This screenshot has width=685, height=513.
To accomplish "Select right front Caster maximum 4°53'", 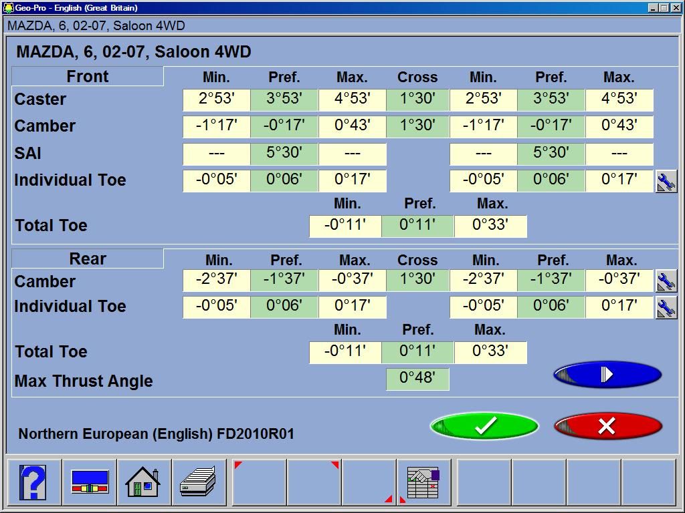I will (x=619, y=100).
